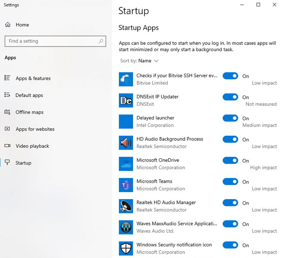Click 'Windows Security notification icon' name
The width and height of the screenshot is (283, 258).
pos(174,245)
